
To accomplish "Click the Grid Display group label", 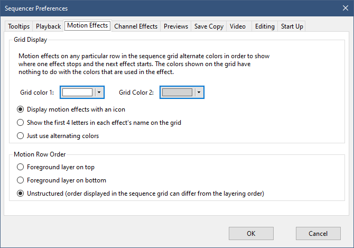I will pyautogui.click(x=31, y=40).
